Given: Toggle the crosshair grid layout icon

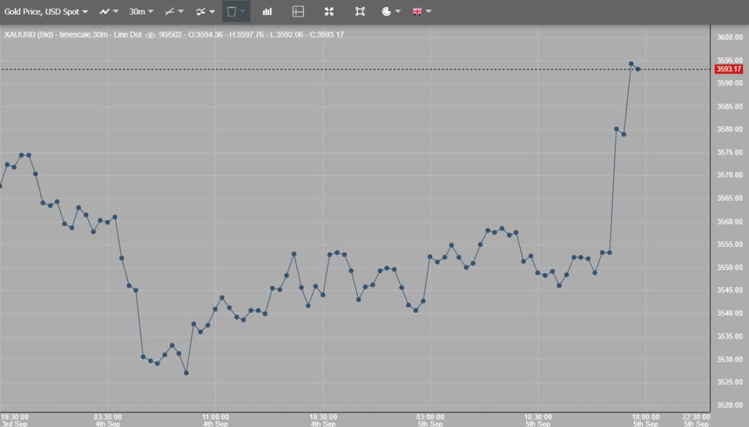Looking at the screenshot, I should (298, 12).
